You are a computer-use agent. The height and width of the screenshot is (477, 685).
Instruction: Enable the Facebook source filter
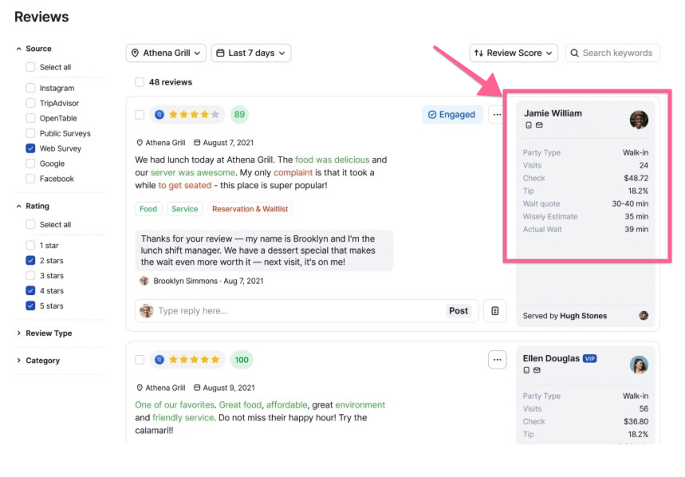(x=30, y=178)
